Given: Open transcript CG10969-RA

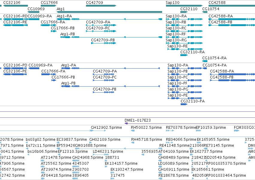Looking at the screenshot, I should click(40, 16).
